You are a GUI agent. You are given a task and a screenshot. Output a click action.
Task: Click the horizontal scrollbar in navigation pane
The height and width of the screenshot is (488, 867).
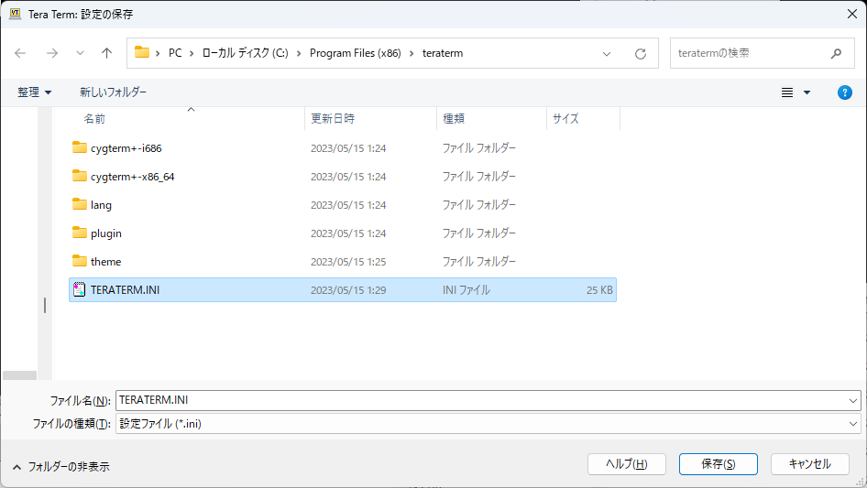click(x=19, y=374)
